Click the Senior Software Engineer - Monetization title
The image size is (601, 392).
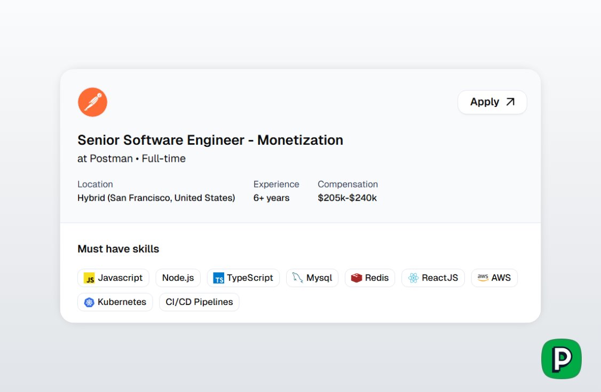[x=210, y=140]
